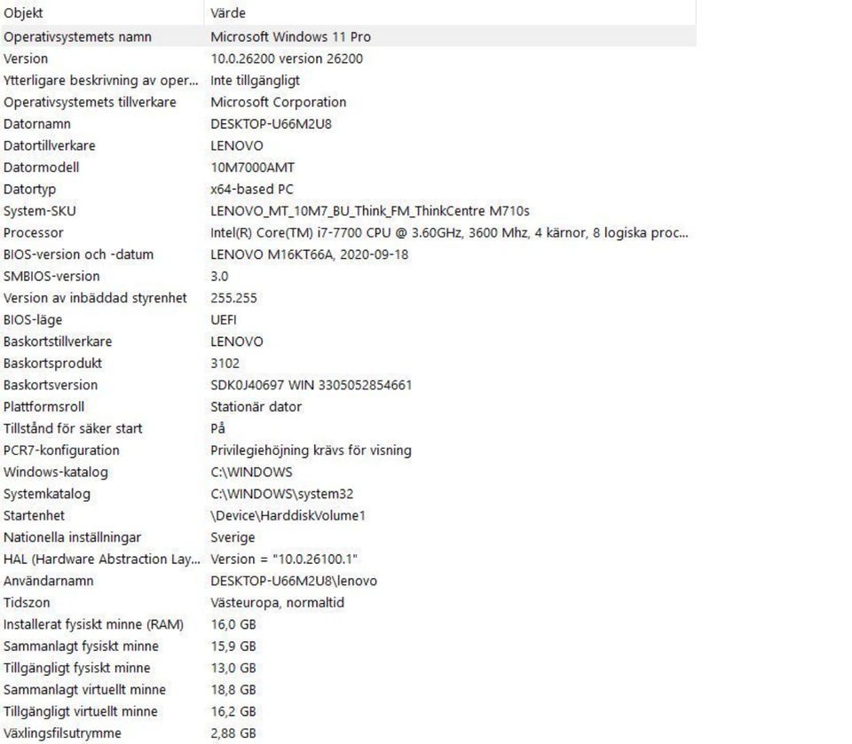Select the Sammanlagt fysiskt minne row

click(x=348, y=646)
